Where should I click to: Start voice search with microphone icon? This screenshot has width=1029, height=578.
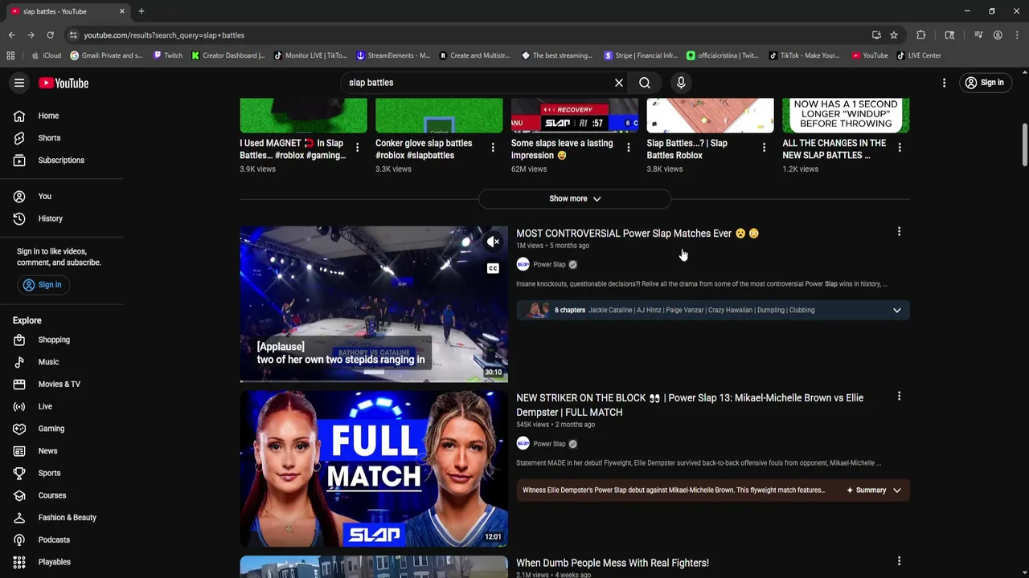pos(681,83)
